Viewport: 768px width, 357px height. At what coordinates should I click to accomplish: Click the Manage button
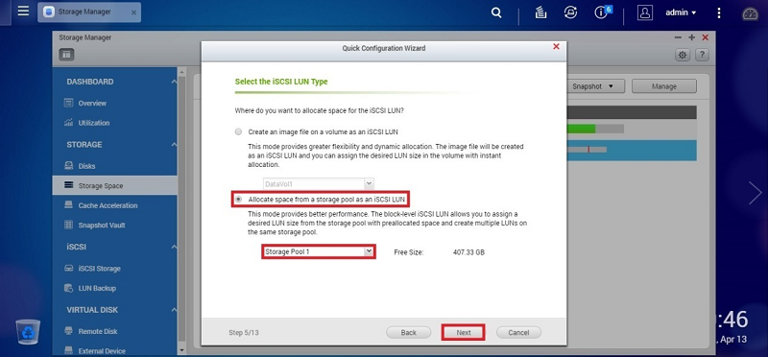tap(664, 86)
